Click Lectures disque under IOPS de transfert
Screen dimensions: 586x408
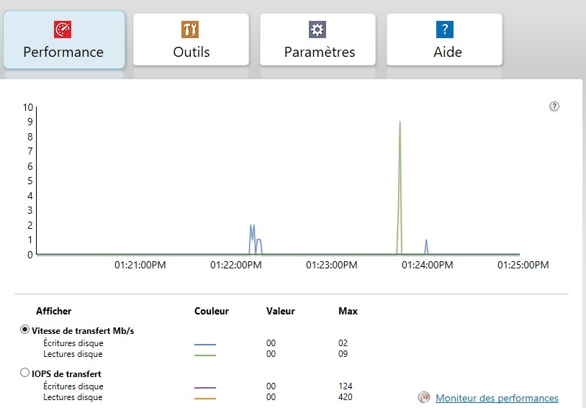(x=73, y=397)
